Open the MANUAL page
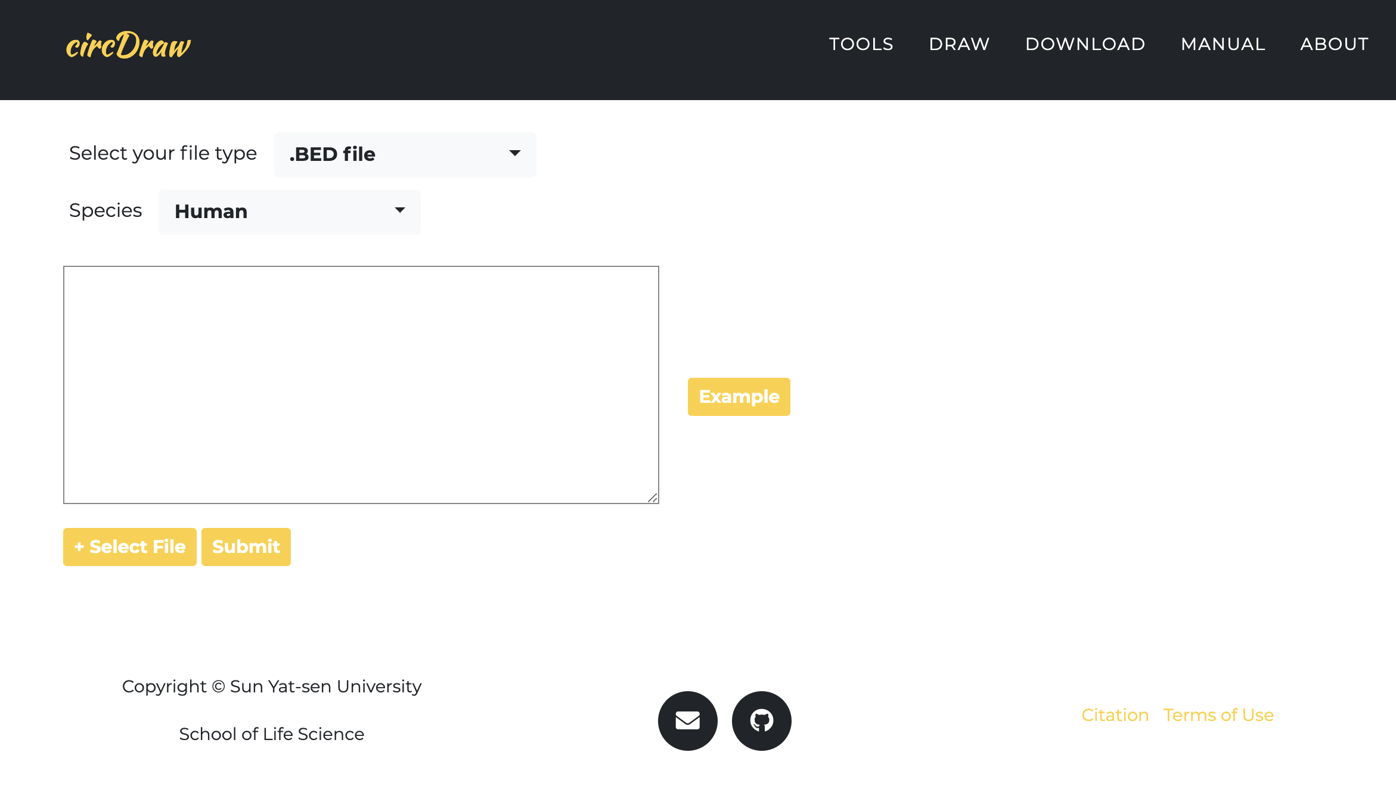This screenshot has width=1396, height=808. [x=1223, y=44]
